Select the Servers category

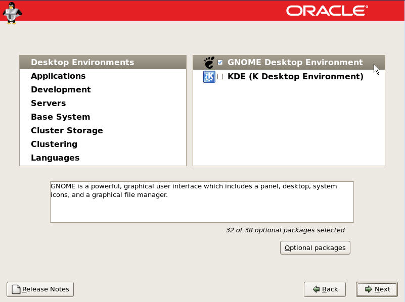[103, 103]
